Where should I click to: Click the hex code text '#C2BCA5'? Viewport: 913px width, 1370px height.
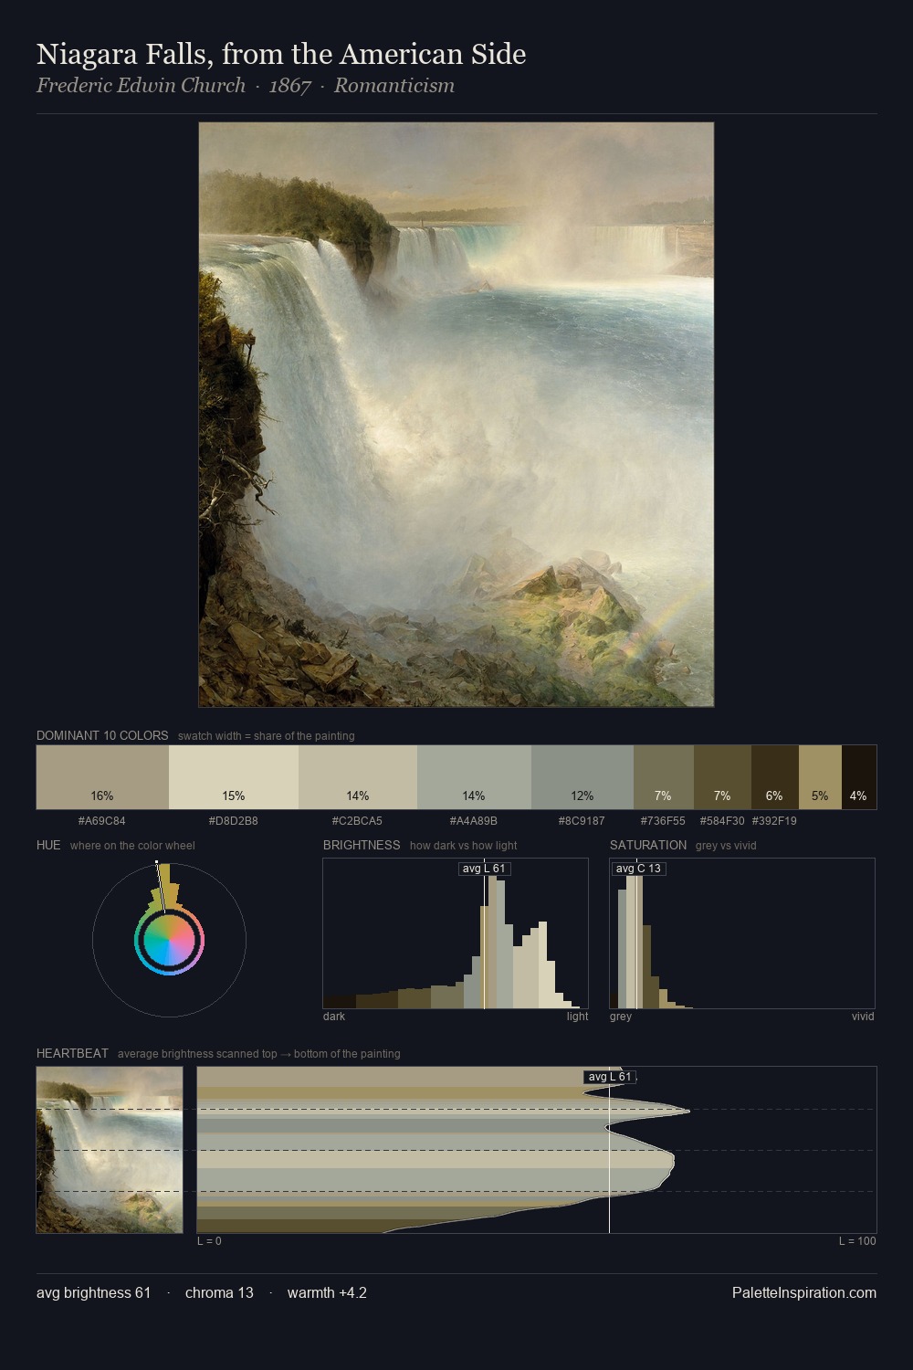pyautogui.click(x=358, y=821)
